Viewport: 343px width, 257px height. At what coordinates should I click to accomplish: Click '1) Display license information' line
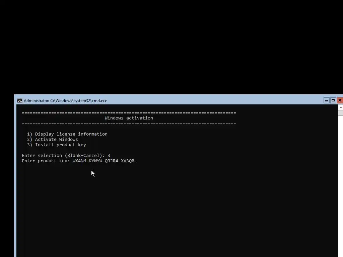pyautogui.click(x=67, y=134)
